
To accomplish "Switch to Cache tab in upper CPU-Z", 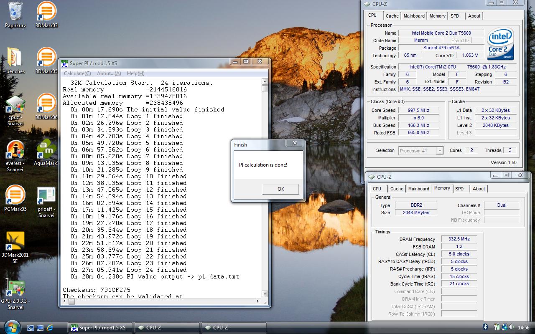I will (392, 16).
